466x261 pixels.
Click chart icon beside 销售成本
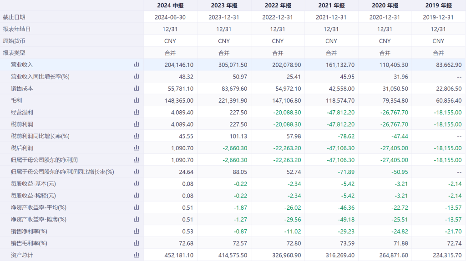pos(136,89)
